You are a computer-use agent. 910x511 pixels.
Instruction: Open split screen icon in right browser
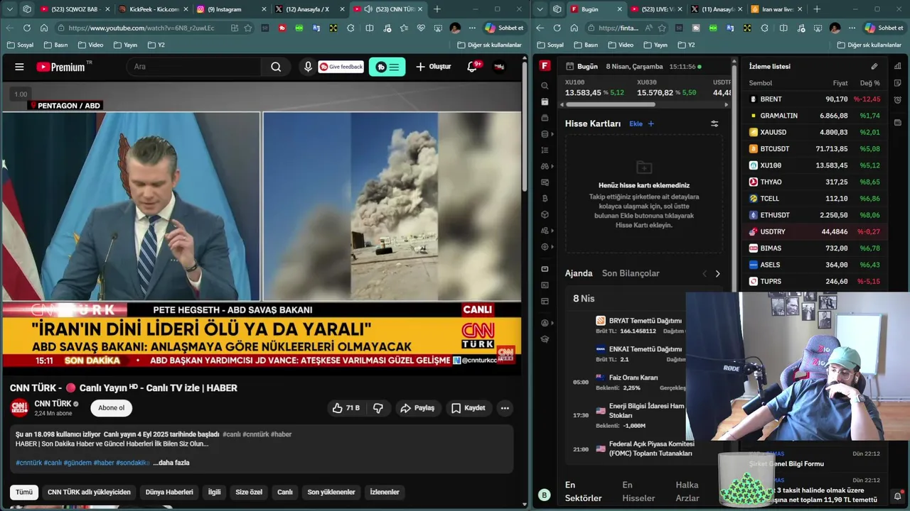783,28
